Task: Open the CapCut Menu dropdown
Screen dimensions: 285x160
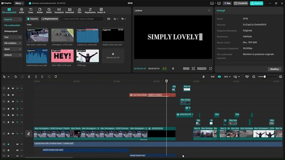Action: click(x=19, y=3)
